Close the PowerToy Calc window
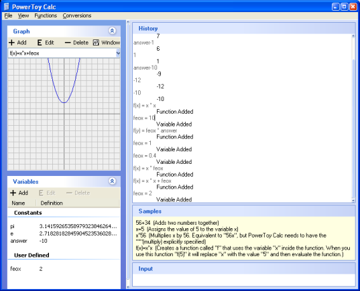The width and height of the screenshot is (360, 291). [x=353, y=7]
